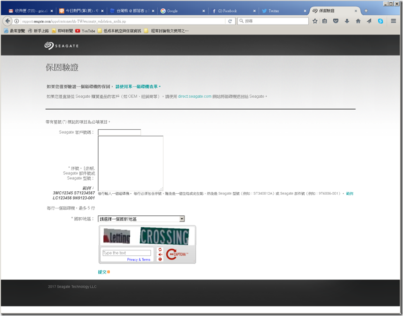
Task: Go to home page icon
Action: 358,21
